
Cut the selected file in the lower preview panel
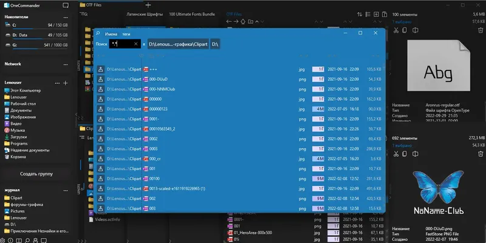click(x=396, y=154)
